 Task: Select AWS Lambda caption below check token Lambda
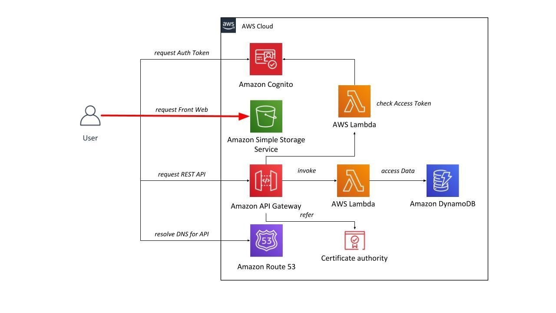tap(354, 124)
